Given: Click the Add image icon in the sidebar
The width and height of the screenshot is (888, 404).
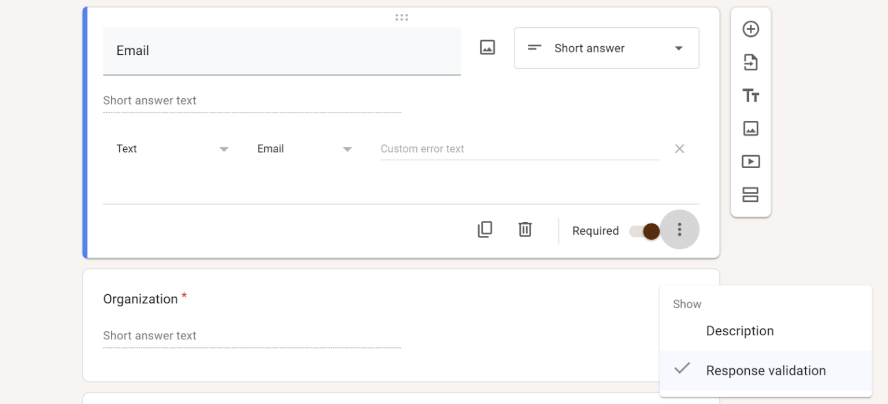Looking at the screenshot, I should [751, 128].
